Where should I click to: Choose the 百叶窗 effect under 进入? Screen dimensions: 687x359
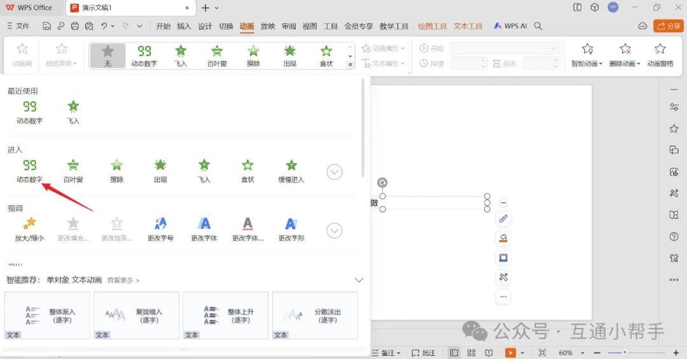point(73,171)
